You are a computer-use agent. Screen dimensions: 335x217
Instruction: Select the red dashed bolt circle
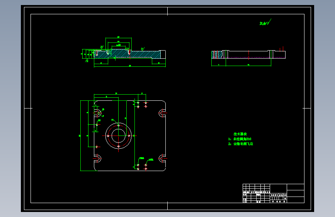click(x=118, y=136)
